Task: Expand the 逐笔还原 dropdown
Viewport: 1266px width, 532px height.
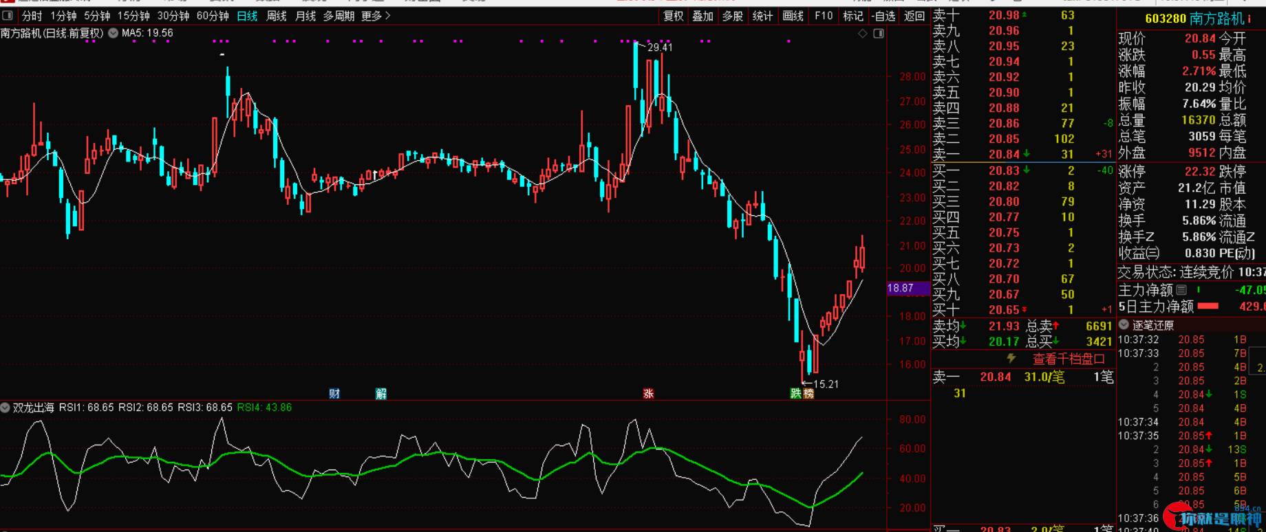Action: pyautogui.click(x=1124, y=324)
